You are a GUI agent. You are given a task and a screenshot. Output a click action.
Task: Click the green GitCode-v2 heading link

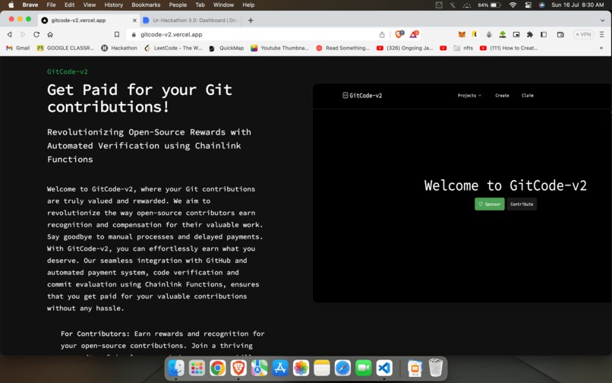pyautogui.click(x=67, y=71)
